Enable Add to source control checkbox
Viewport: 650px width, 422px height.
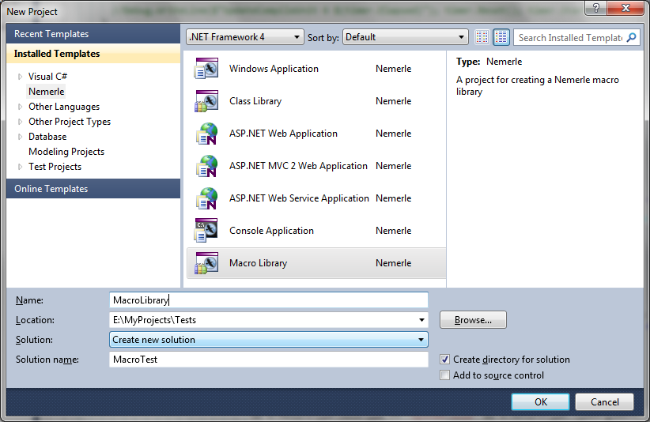[445, 375]
